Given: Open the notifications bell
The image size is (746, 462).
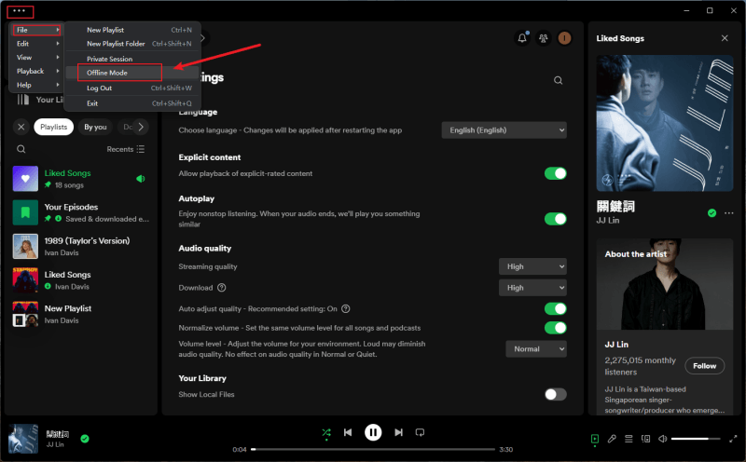Looking at the screenshot, I should 522,38.
